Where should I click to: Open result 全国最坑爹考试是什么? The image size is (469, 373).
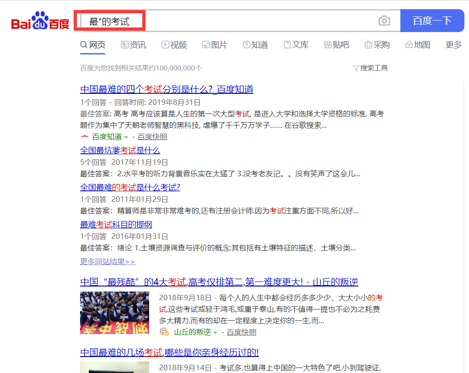(x=120, y=150)
